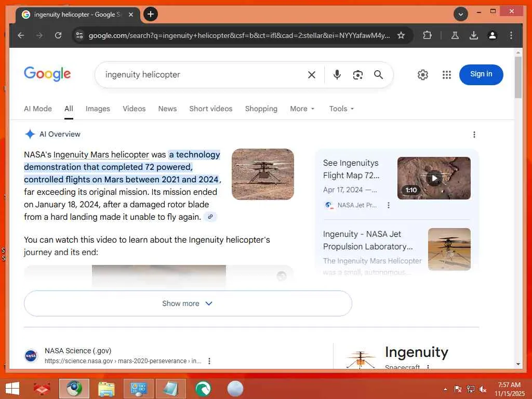The image size is (532, 399).
Task: Expand AI Overview with Show more
Action: pos(188,303)
